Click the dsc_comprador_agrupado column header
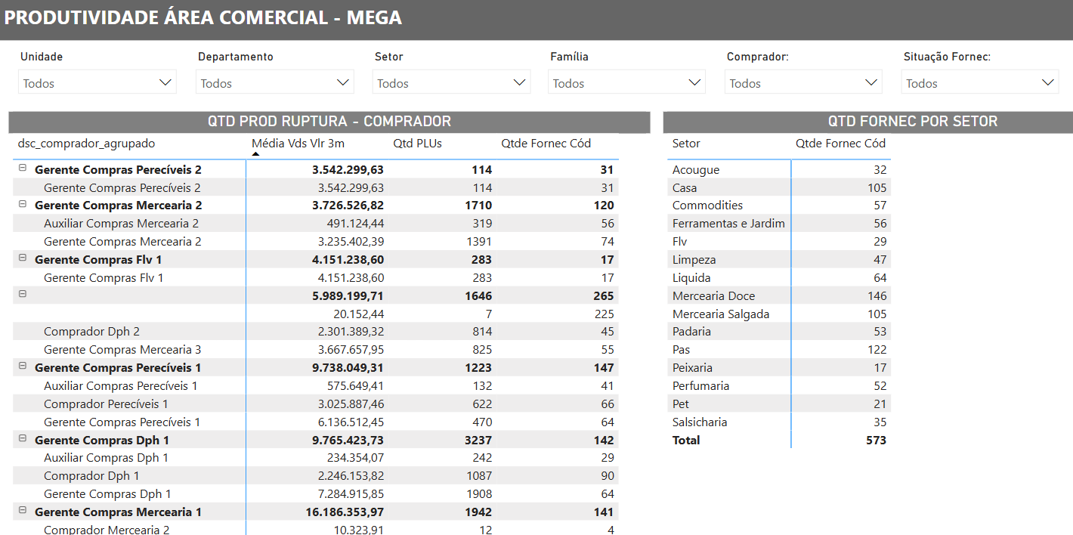1073x535 pixels. pyautogui.click(x=86, y=144)
